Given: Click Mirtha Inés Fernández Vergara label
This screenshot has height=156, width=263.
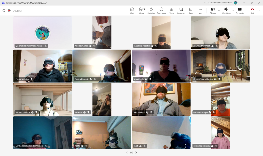Looking at the screenshot, I should (x=29, y=146).
